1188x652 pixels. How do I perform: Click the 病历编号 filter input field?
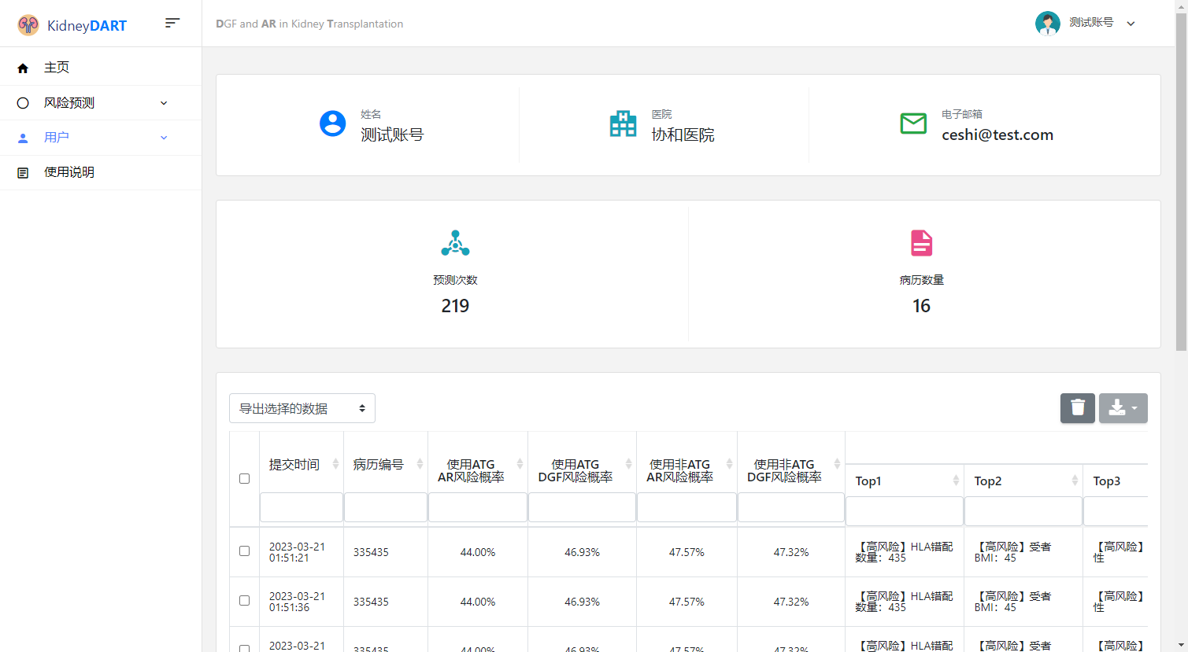385,507
